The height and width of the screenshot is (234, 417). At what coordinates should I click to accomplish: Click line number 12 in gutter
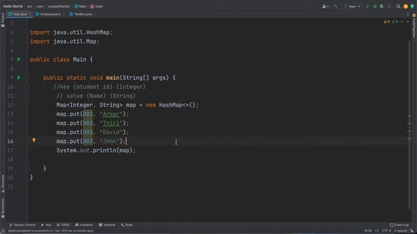10,105
